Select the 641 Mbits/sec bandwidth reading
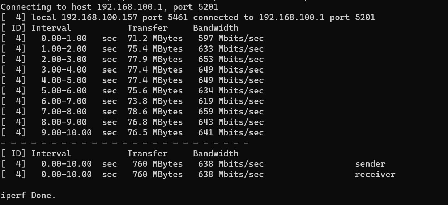This screenshot has height=205, width=448. 231,132
